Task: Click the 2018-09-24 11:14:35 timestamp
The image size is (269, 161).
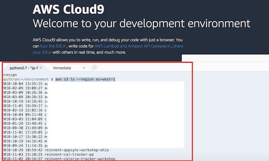Action: [22, 146]
